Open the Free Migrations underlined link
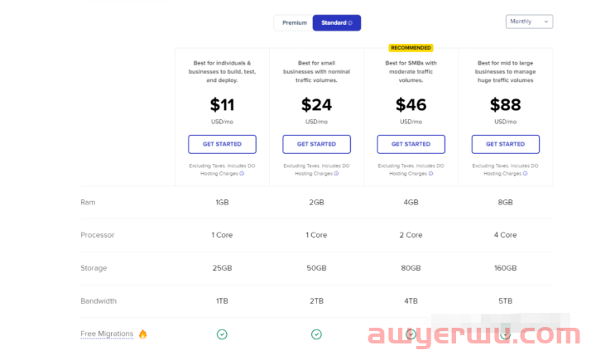596x360 pixels. pyautogui.click(x=107, y=334)
